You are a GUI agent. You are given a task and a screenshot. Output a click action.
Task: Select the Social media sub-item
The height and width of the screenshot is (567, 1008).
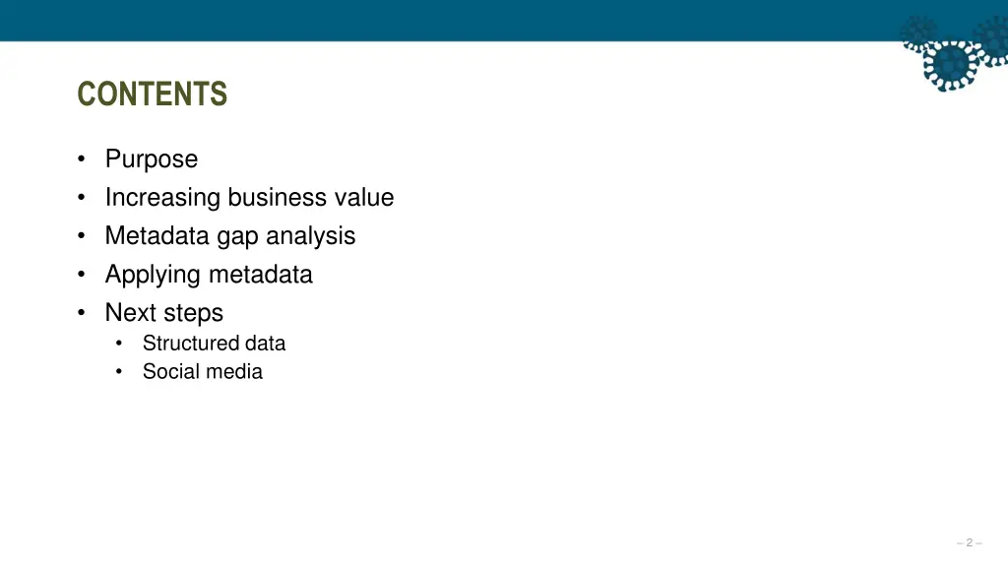click(x=203, y=371)
